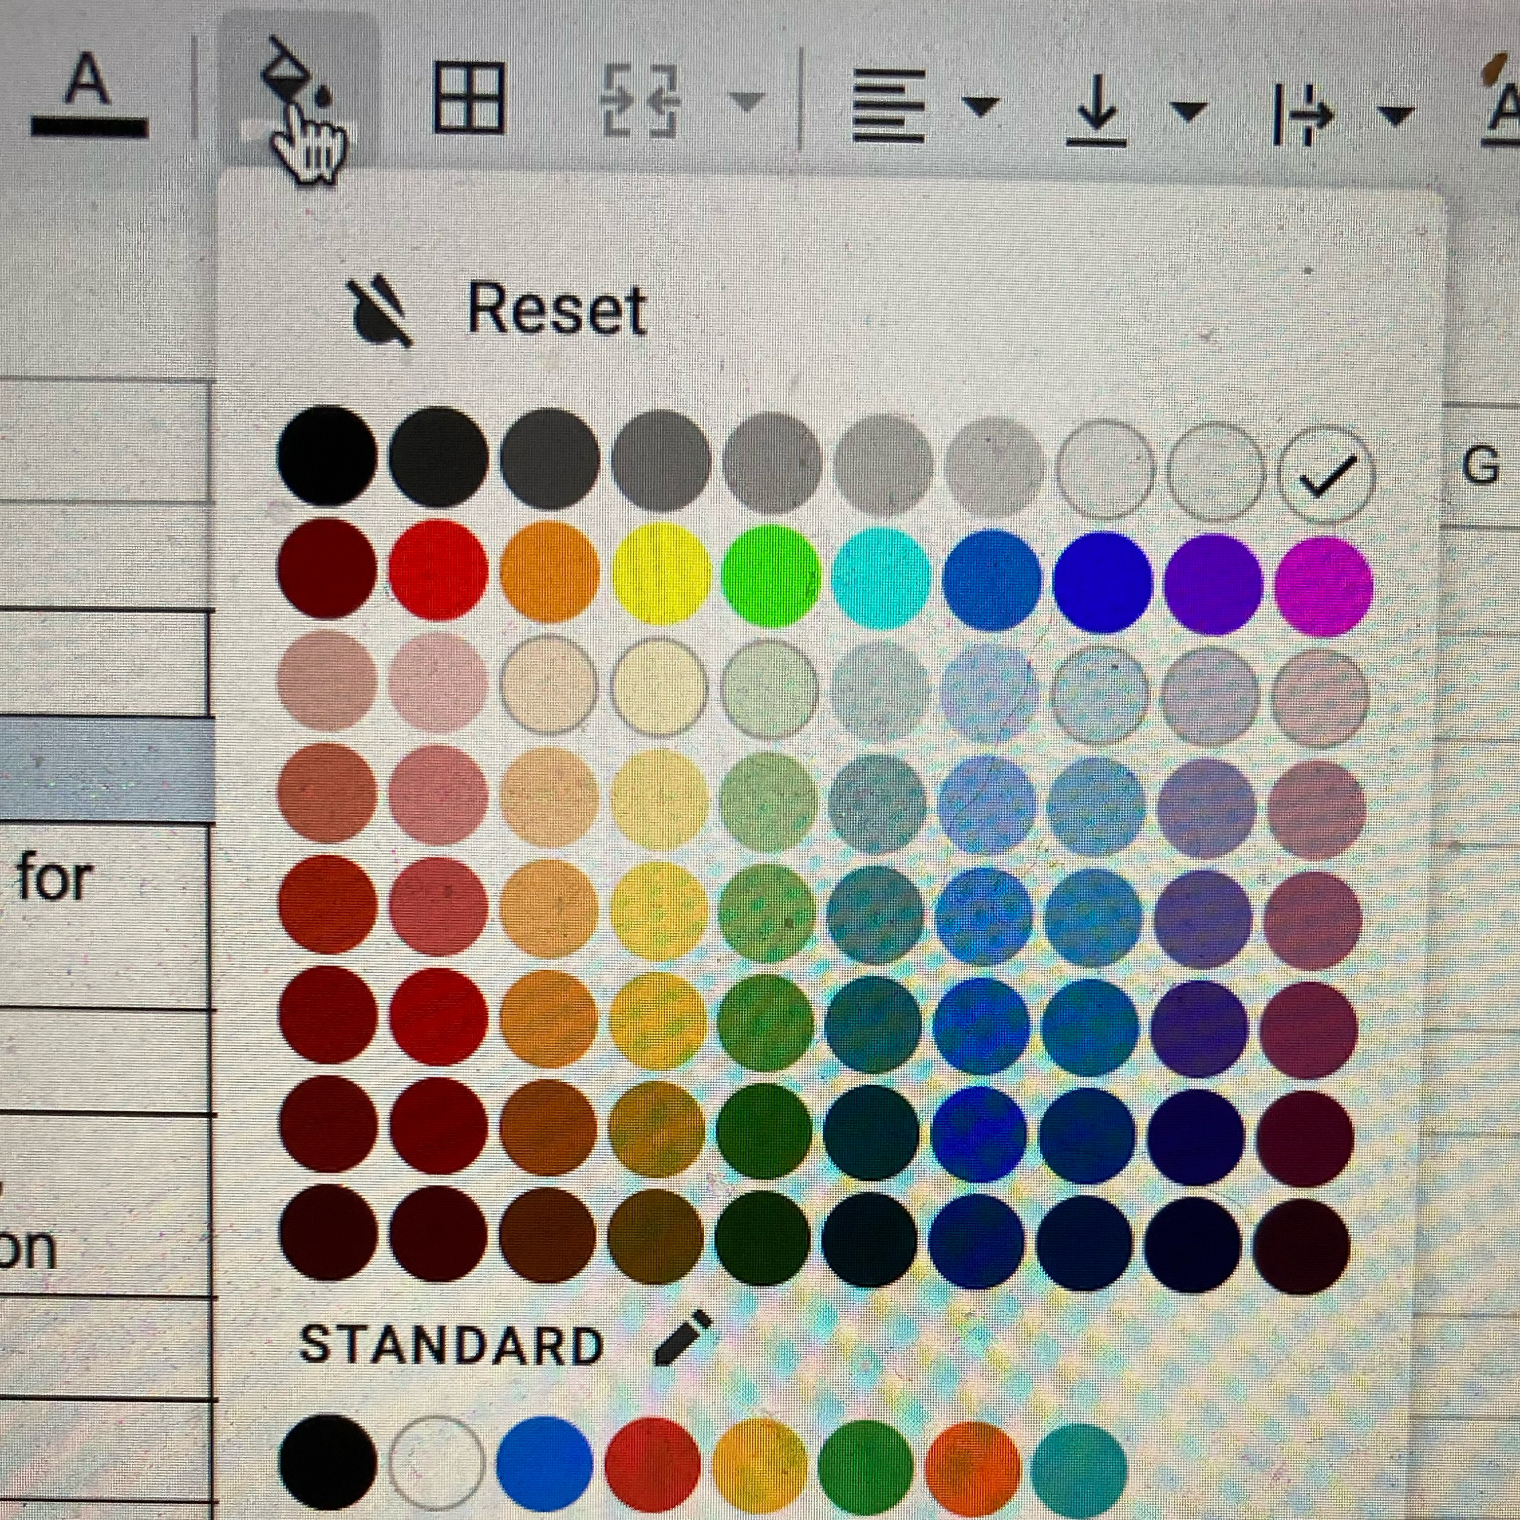Expand the text wrapping dropdown arrow

pyautogui.click(x=1396, y=117)
